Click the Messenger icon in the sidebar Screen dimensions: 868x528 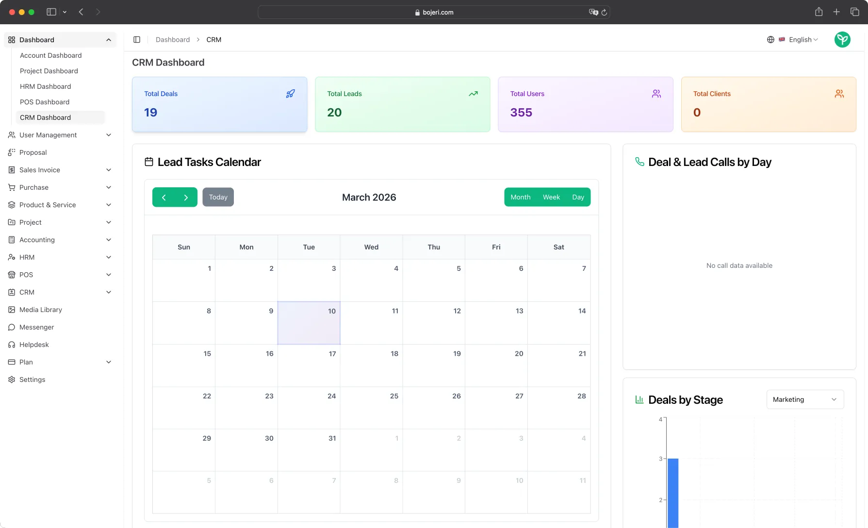tap(11, 327)
